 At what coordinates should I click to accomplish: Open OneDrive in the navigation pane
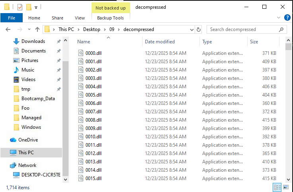click(x=27, y=140)
